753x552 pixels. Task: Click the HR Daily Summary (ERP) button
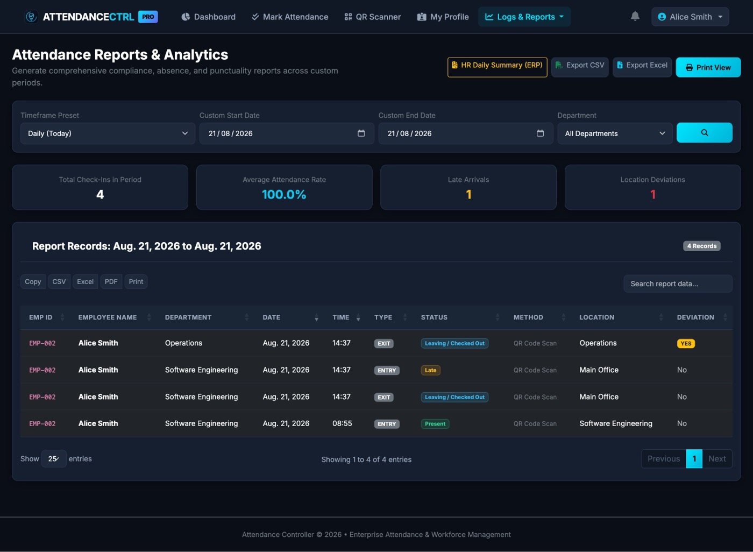[497, 67]
